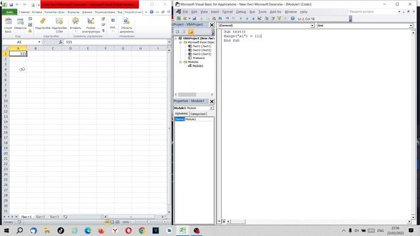This screenshot has height=236, width=420.
Task: Click Find binoculars icon in VBA toolbar
Action: pos(220,18)
